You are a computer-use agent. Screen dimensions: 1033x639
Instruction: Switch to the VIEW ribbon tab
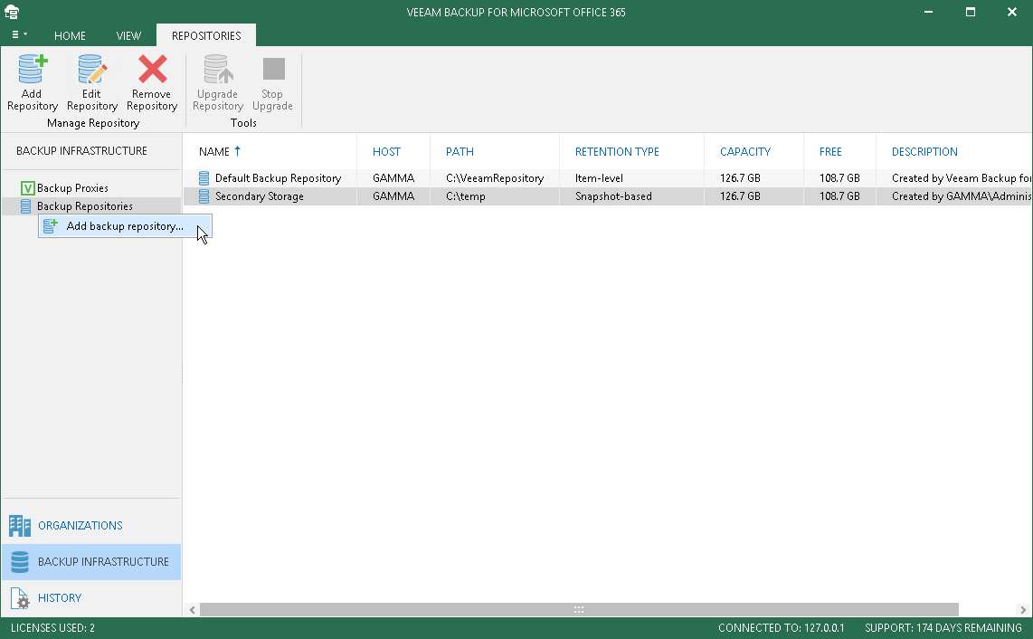point(128,35)
